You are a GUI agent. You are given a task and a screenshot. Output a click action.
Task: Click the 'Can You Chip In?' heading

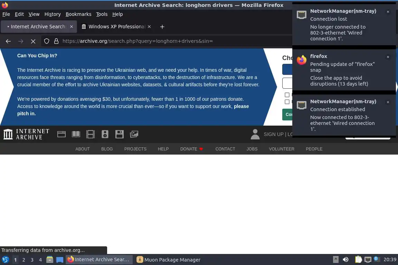coord(37,56)
